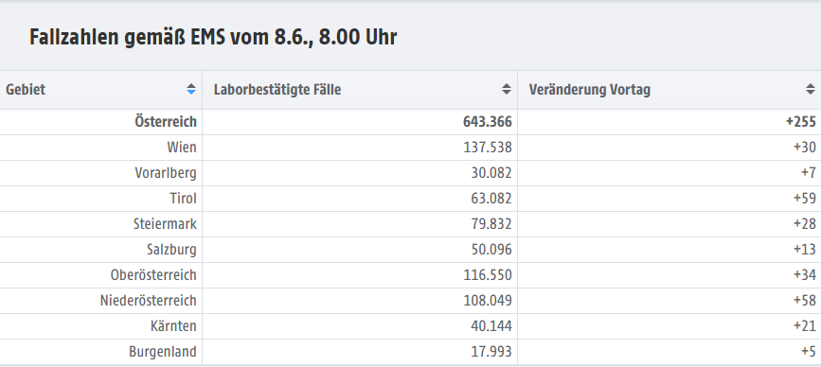Click the Kärnten cell

tap(101, 326)
